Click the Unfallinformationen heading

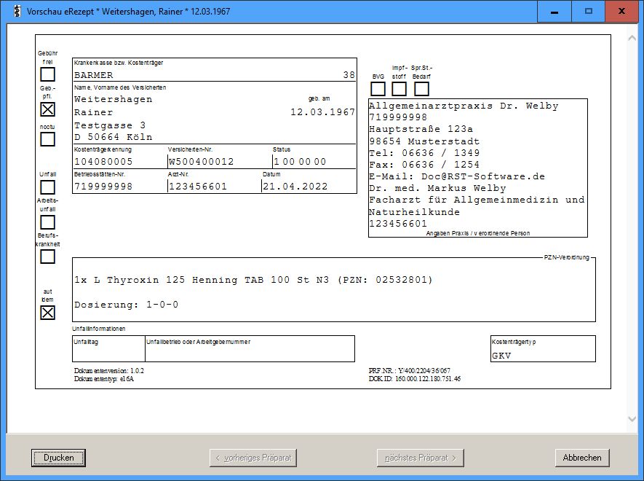tap(99, 329)
